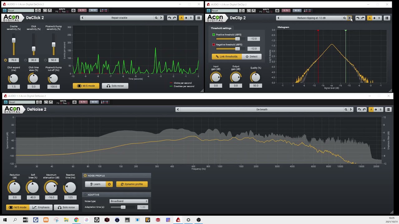Copy A to B in DeClip 2
399x224 pixels.
click(x=374, y=18)
